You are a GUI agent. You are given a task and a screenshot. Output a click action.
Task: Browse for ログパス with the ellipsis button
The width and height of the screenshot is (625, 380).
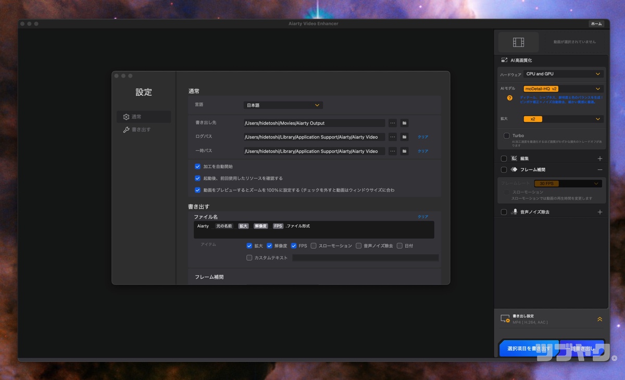coord(393,137)
